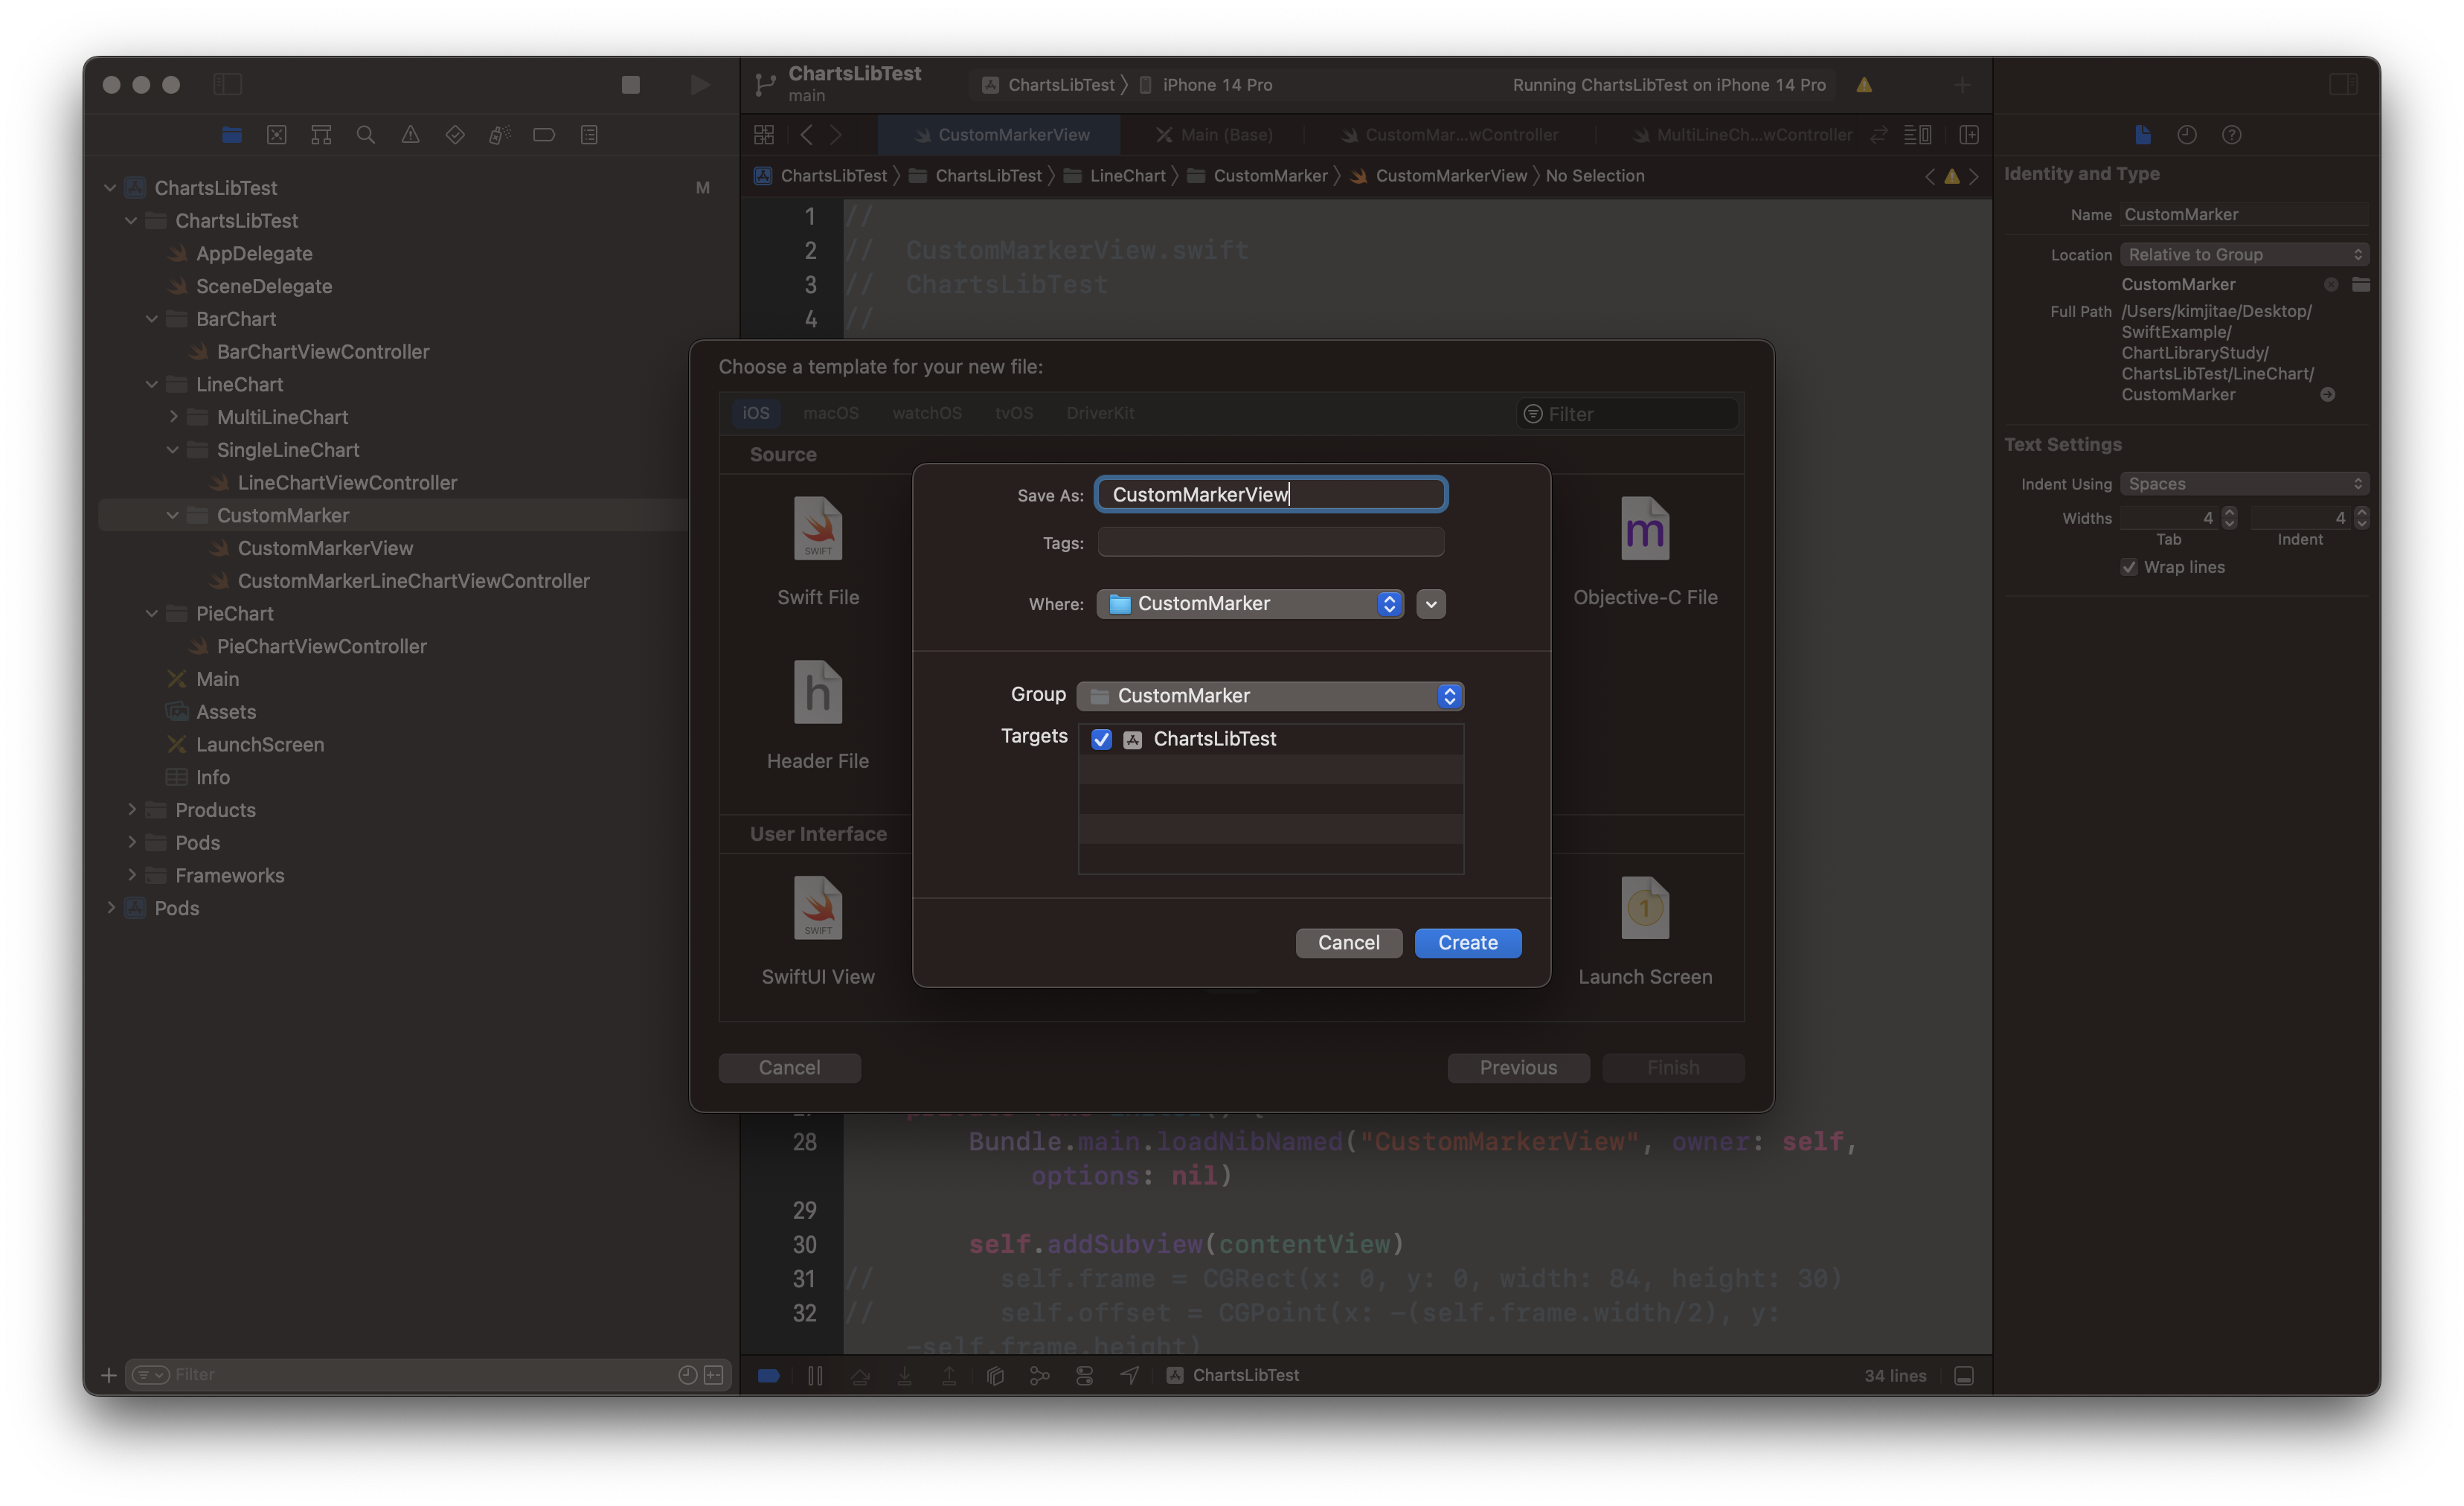Click the iPhone 14 Pro destination

tap(1206, 85)
